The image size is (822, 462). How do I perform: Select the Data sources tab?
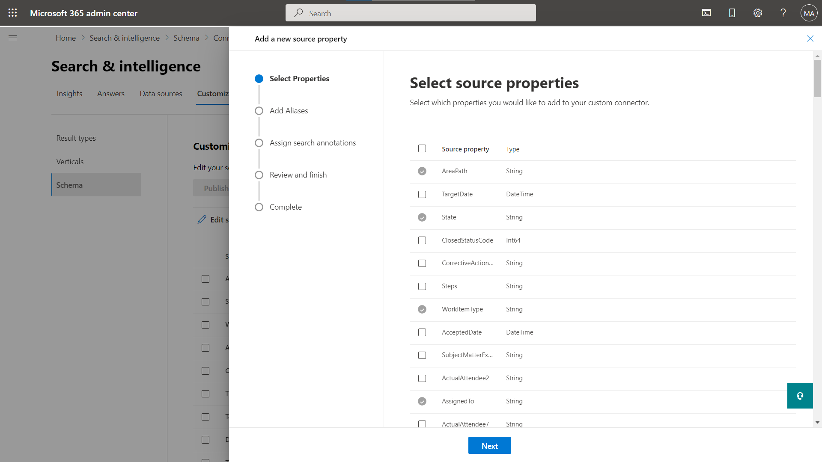click(x=161, y=93)
